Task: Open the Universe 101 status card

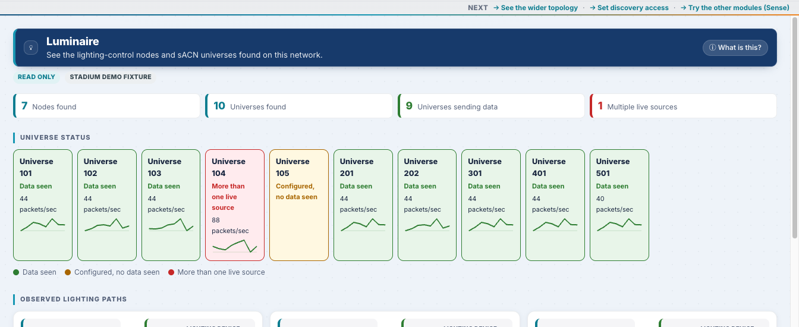Action: click(43, 205)
